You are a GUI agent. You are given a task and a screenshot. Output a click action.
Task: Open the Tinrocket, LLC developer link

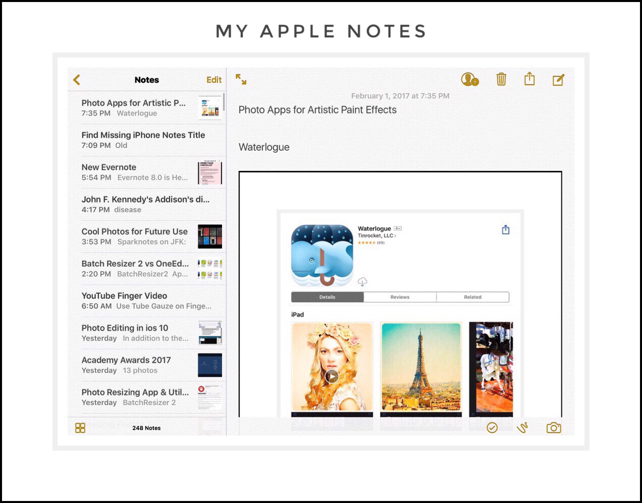coord(377,235)
